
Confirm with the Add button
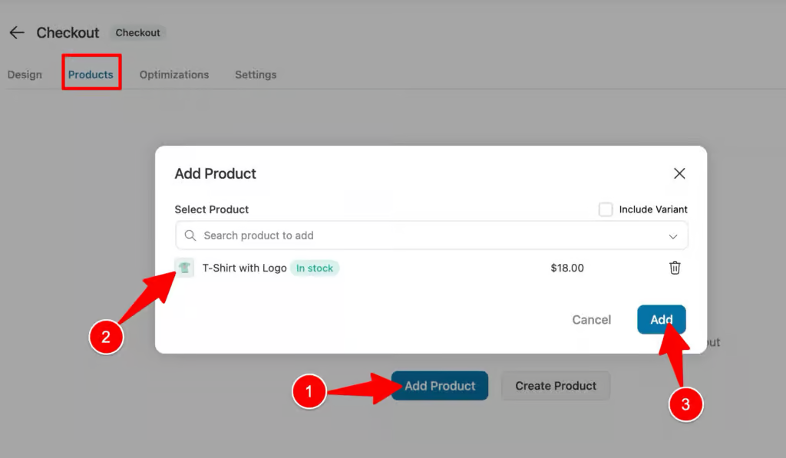tap(661, 319)
